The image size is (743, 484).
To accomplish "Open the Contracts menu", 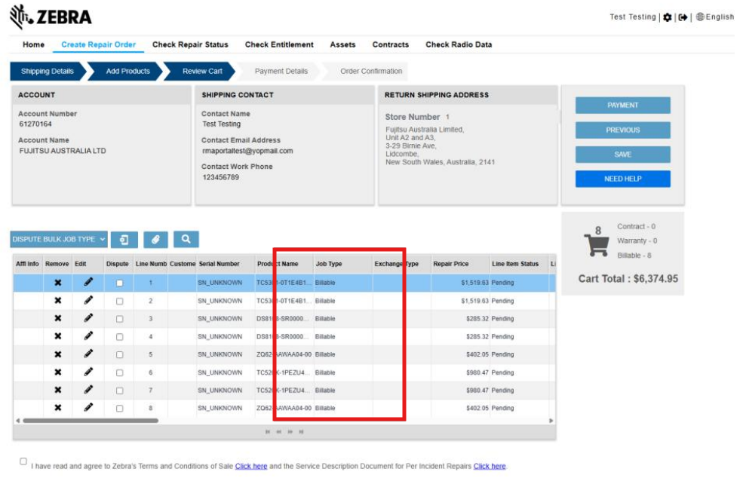I will pyautogui.click(x=391, y=44).
